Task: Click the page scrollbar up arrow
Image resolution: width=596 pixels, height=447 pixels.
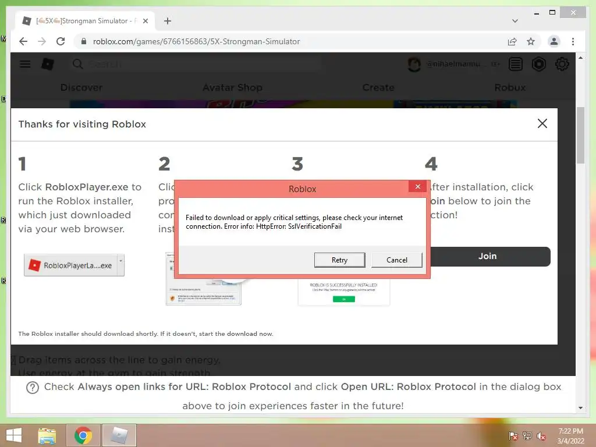Action: click(580, 58)
